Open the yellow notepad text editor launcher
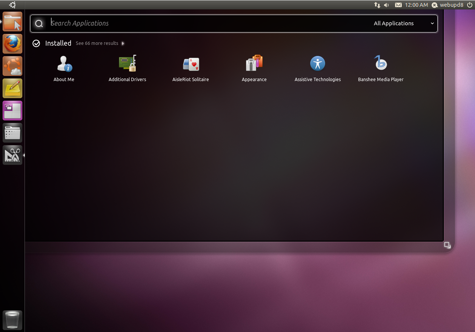Image resolution: width=475 pixels, height=332 pixels. (12, 88)
